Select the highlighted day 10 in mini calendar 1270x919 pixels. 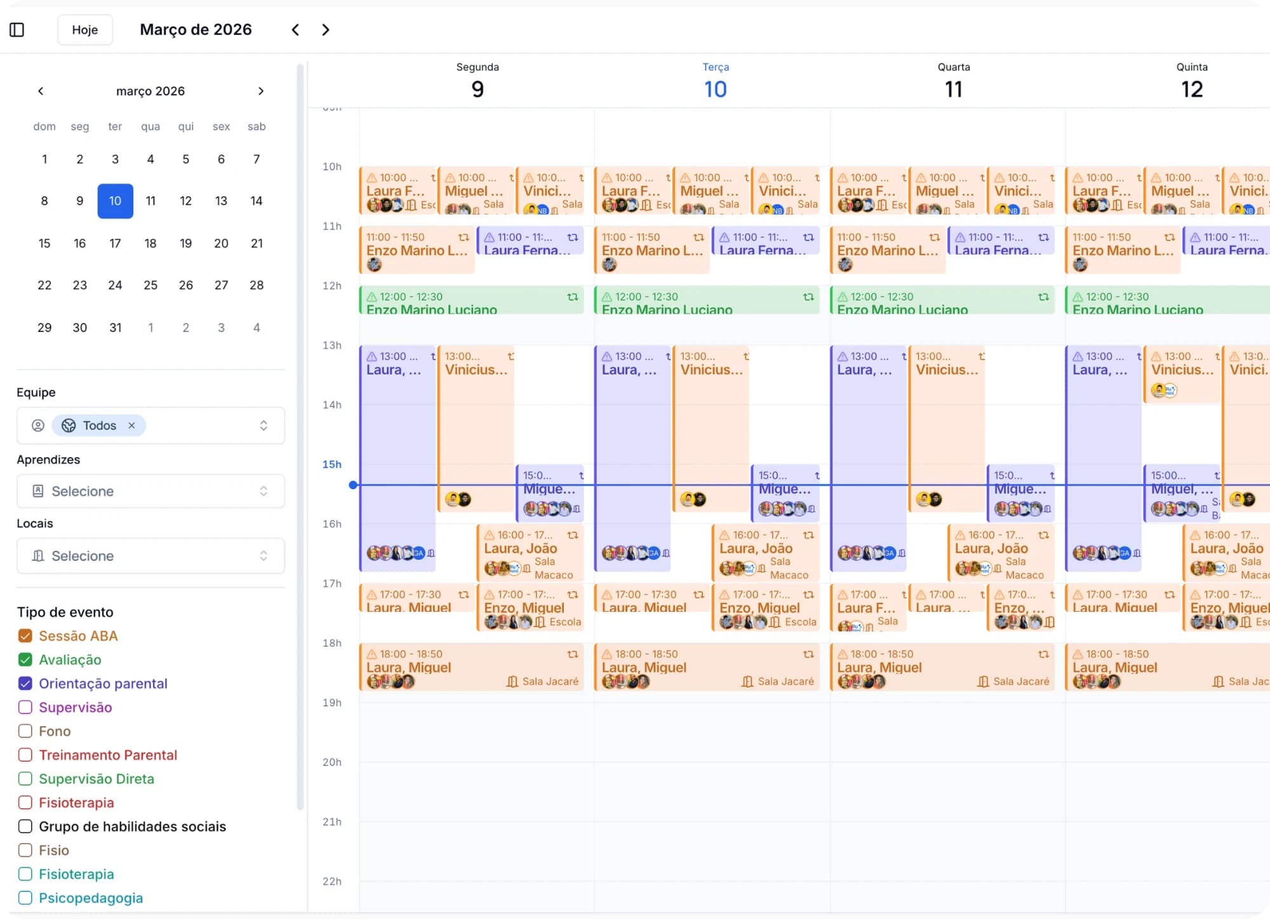(115, 201)
